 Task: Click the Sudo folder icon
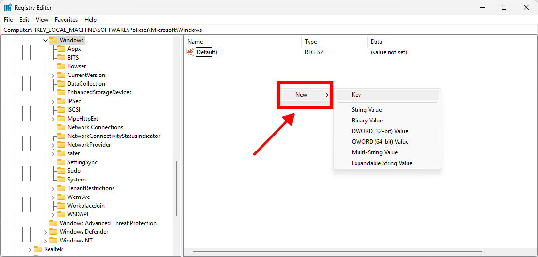pos(61,171)
